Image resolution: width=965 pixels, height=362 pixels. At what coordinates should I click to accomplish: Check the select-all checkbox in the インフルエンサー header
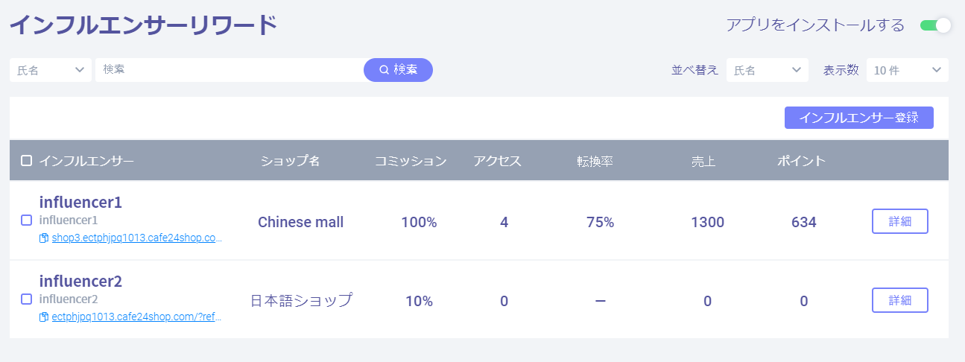click(26, 160)
